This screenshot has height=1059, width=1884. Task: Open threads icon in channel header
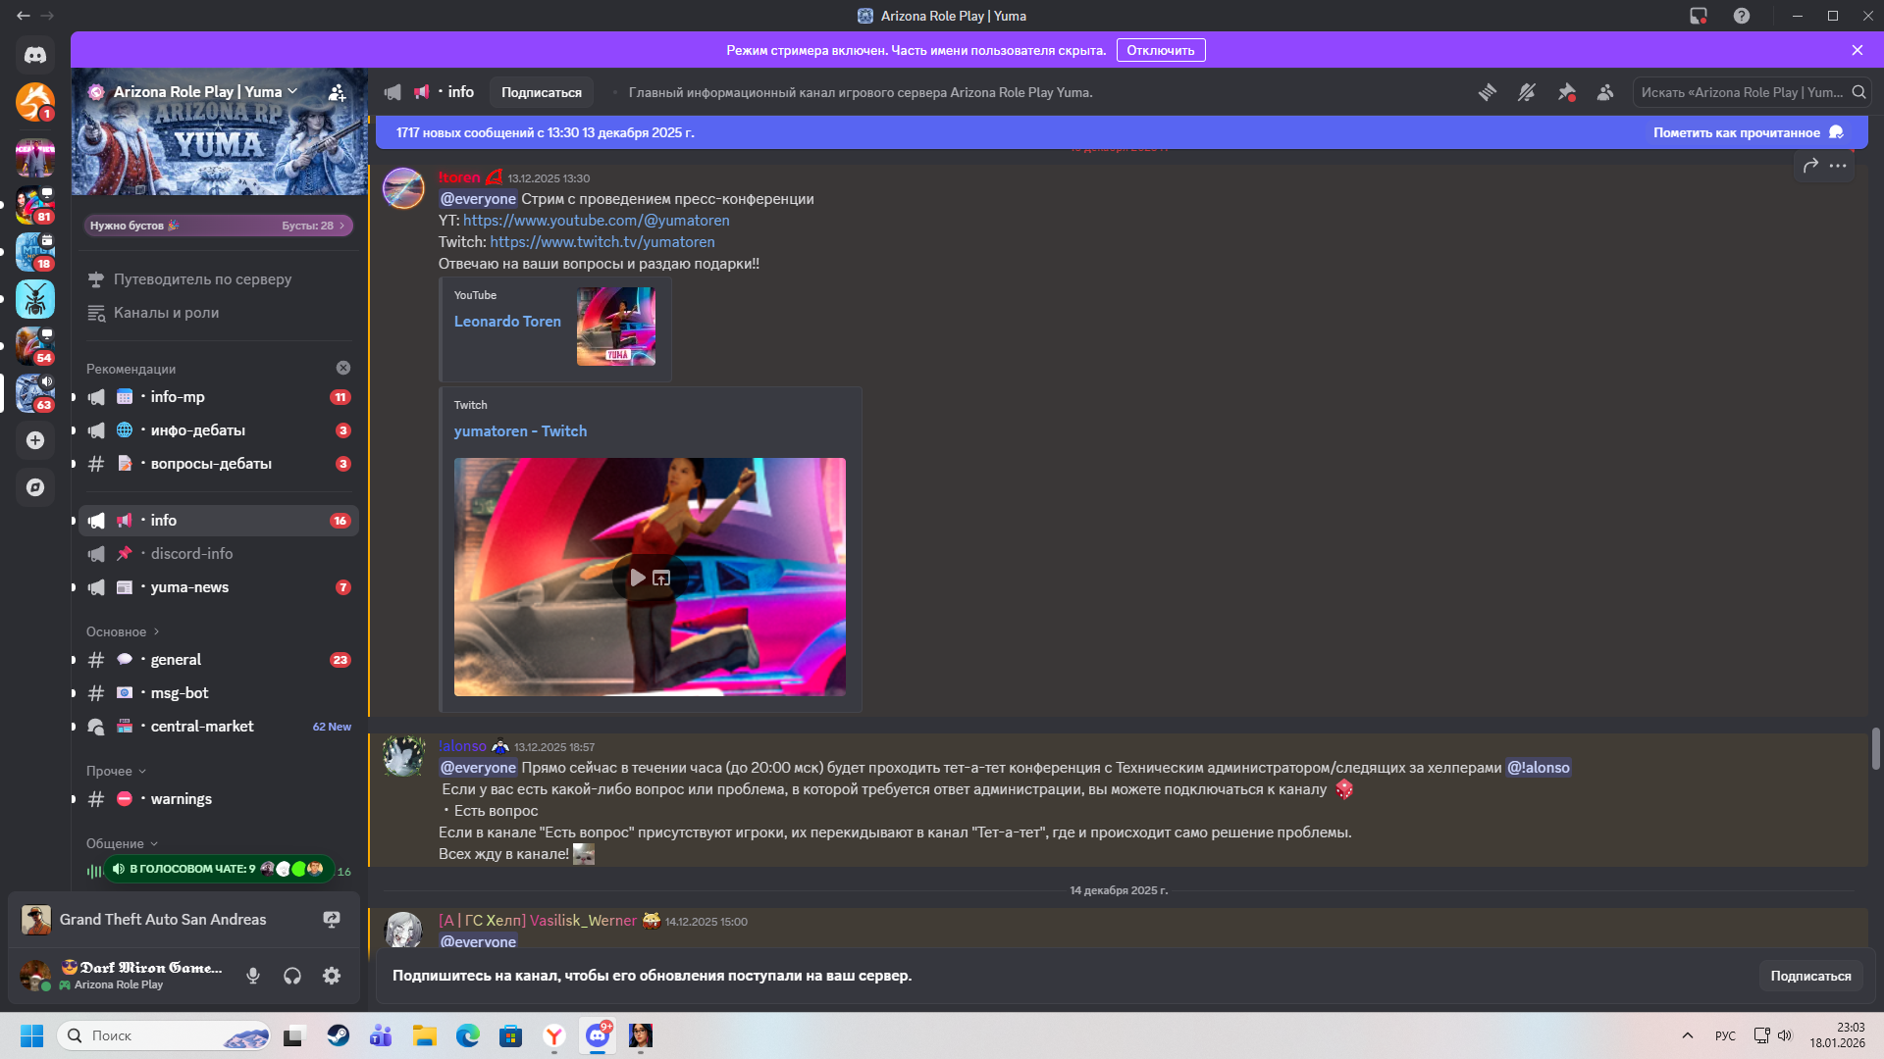(1488, 92)
